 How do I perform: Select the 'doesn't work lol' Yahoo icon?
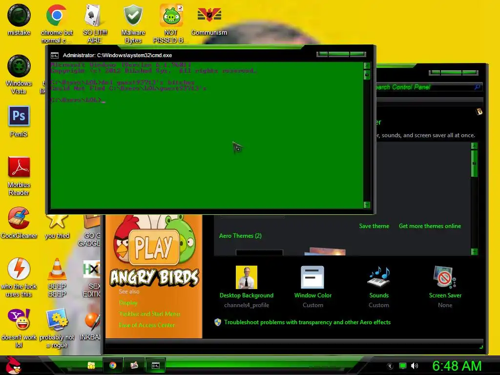(19, 328)
